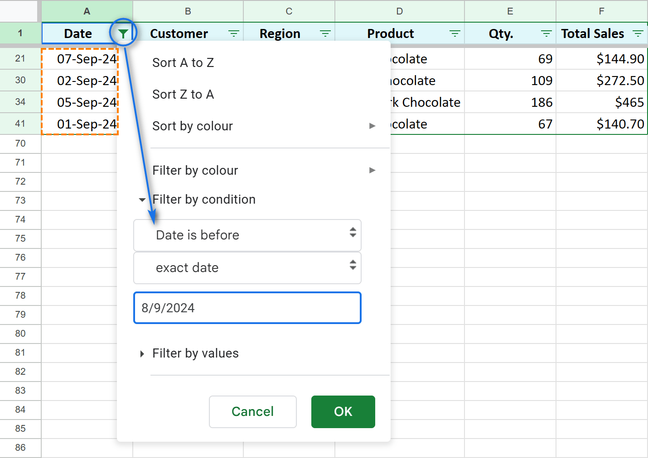The height and width of the screenshot is (458, 648).
Task: Open the 'Date is before' condition dropdown
Action: 247,235
